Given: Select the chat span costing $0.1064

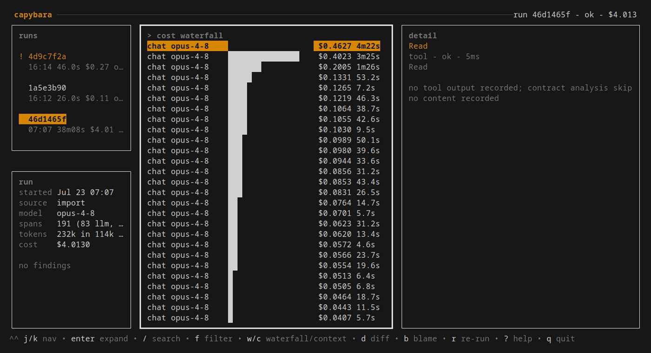Looking at the screenshot, I should pos(264,109).
